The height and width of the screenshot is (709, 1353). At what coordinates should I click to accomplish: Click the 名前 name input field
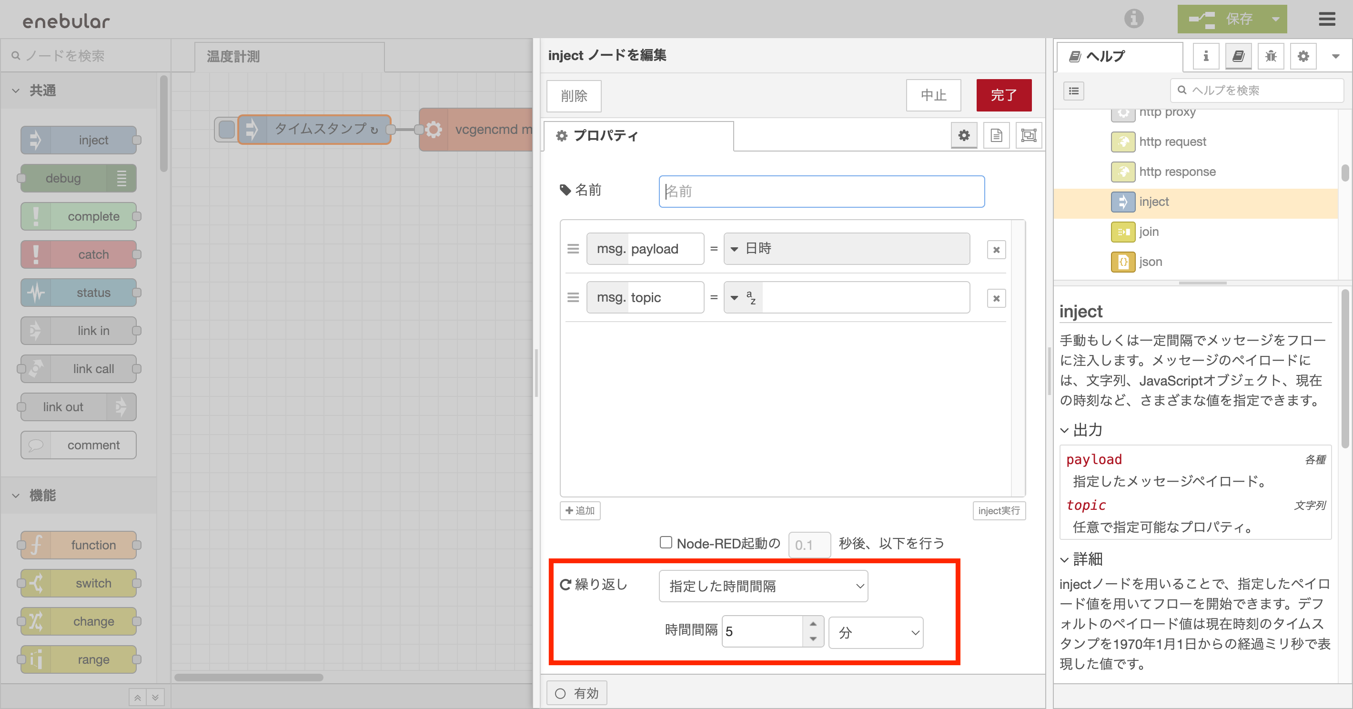coord(821,191)
